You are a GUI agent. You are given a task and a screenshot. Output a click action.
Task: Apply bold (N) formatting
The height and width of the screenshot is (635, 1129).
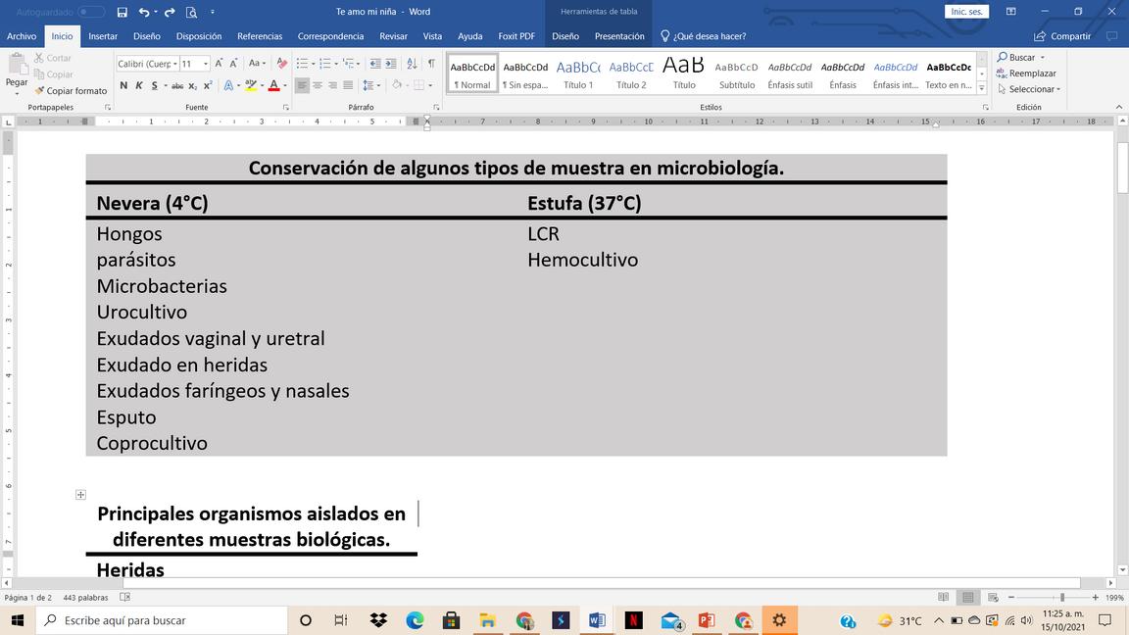click(123, 85)
